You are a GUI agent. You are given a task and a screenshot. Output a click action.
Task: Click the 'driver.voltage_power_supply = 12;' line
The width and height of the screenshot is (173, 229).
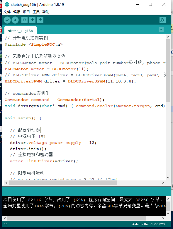pyautogui.click(x=53, y=143)
